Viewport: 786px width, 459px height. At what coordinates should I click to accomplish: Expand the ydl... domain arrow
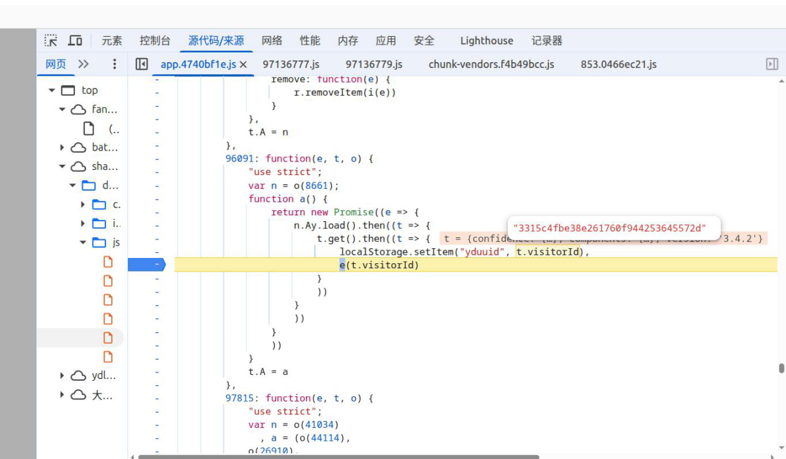point(62,376)
